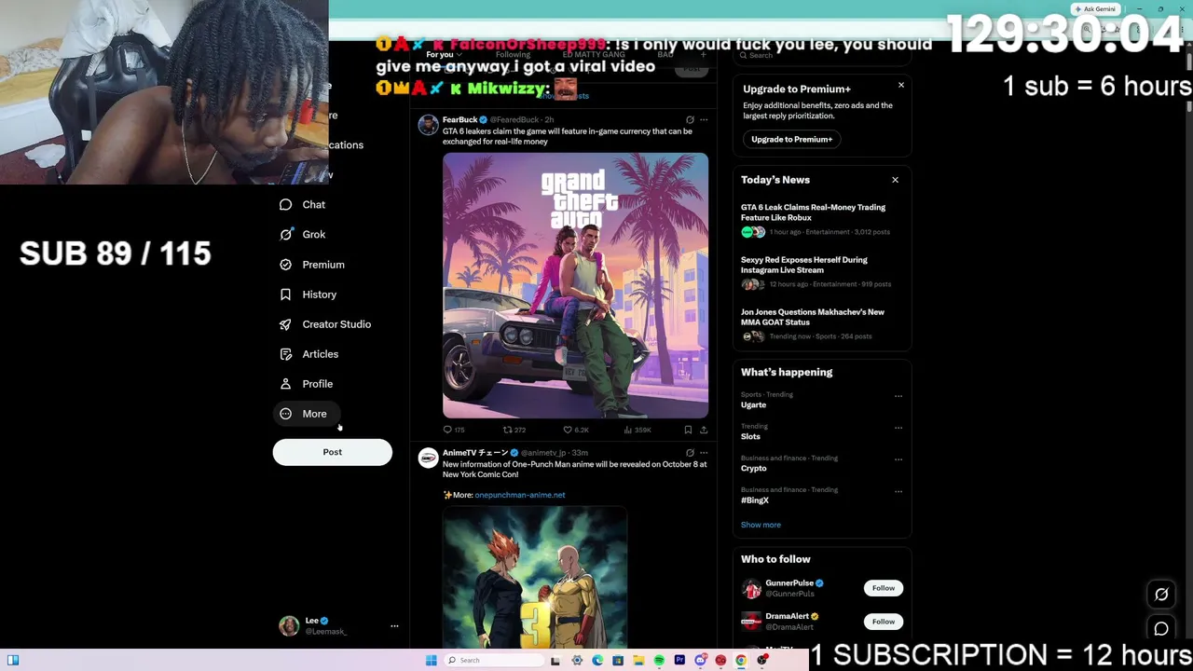Viewport: 1193px width, 671px height.
Task: Open Lee's account avatar
Action: point(289,625)
